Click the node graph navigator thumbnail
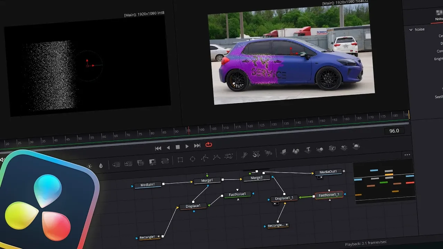Screen dimensions: 443x249 pos(384,181)
